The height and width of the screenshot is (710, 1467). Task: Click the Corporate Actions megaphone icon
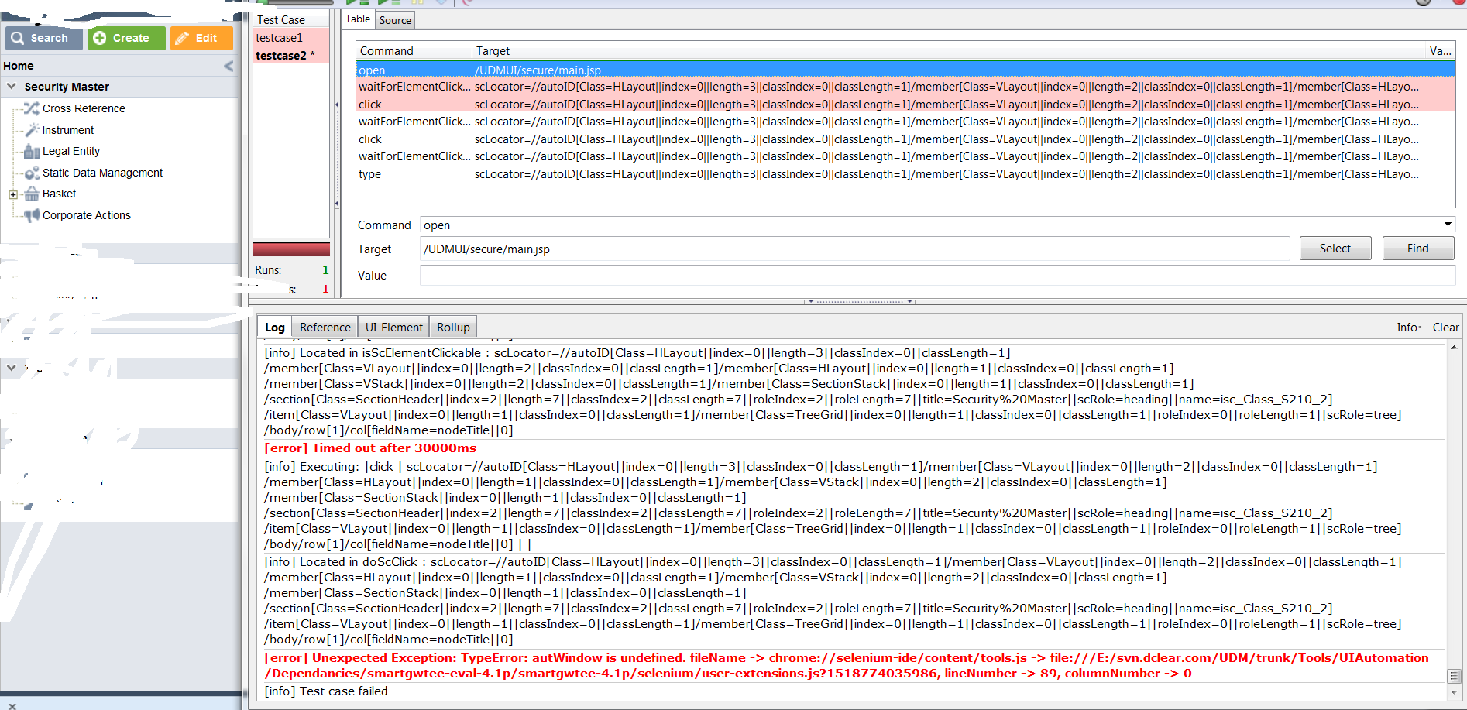click(31, 215)
